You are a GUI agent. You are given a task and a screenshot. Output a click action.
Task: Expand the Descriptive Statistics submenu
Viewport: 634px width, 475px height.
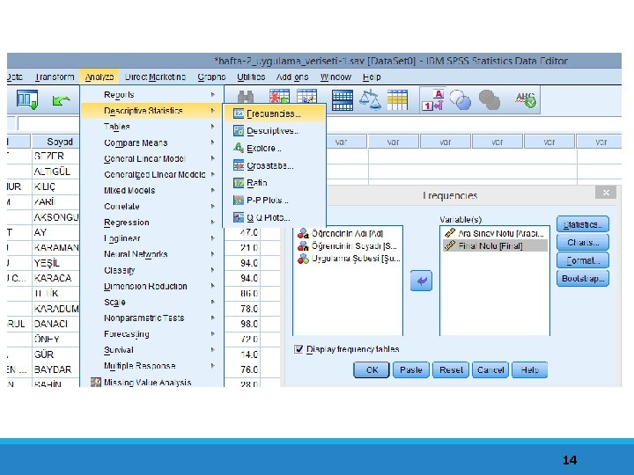tap(151, 111)
